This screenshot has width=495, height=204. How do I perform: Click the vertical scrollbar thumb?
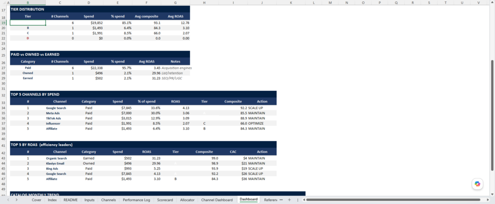[x=493, y=115]
